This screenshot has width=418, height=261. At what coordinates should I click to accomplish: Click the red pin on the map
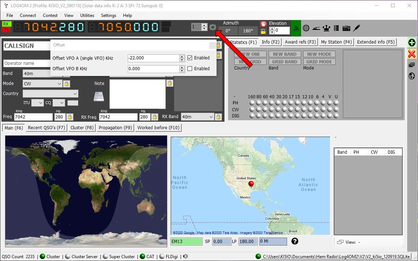(251, 184)
